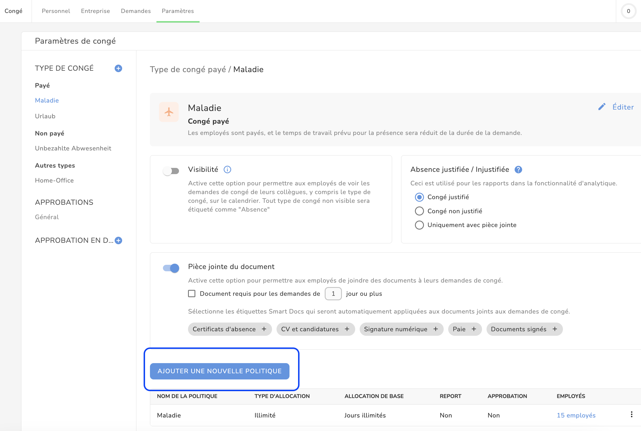Open three-dot menu for Maladie policy
The height and width of the screenshot is (431, 641).
[x=631, y=414]
